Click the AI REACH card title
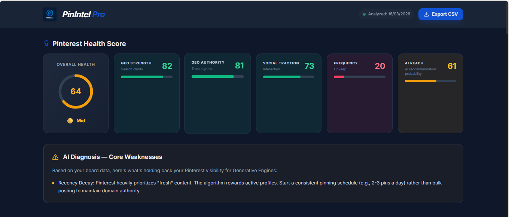This screenshot has height=217, width=509. 414,63
